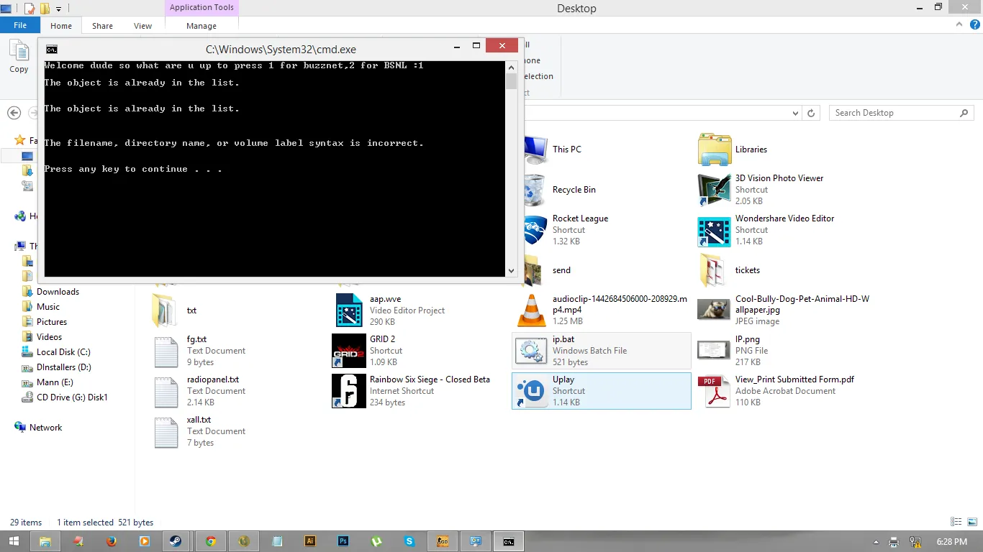Open Explorer Help question mark icon
Screen dimensions: 983x552
(x=974, y=24)
